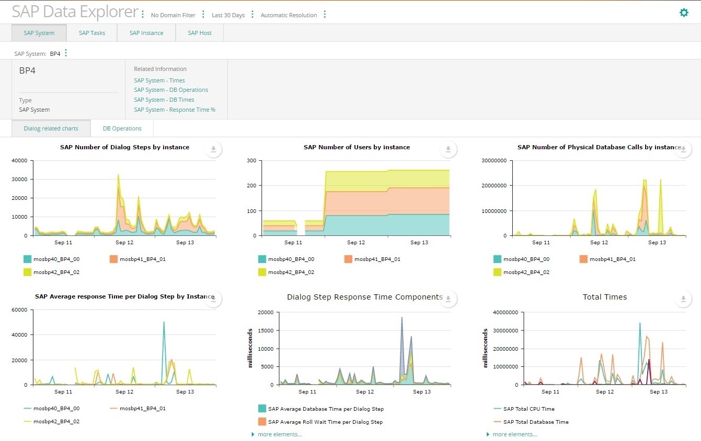The width and height of the screenshot is (701, 441).
Task: Click SAP Number of Users by instance title
Action: coord(357,147)
